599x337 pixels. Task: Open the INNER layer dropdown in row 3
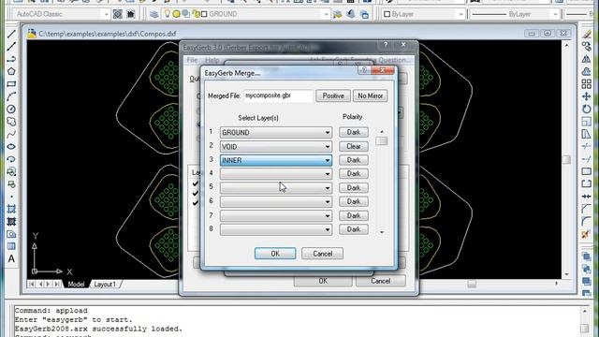276,160
